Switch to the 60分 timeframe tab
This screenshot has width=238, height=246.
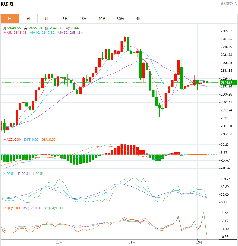pos(120,19)
